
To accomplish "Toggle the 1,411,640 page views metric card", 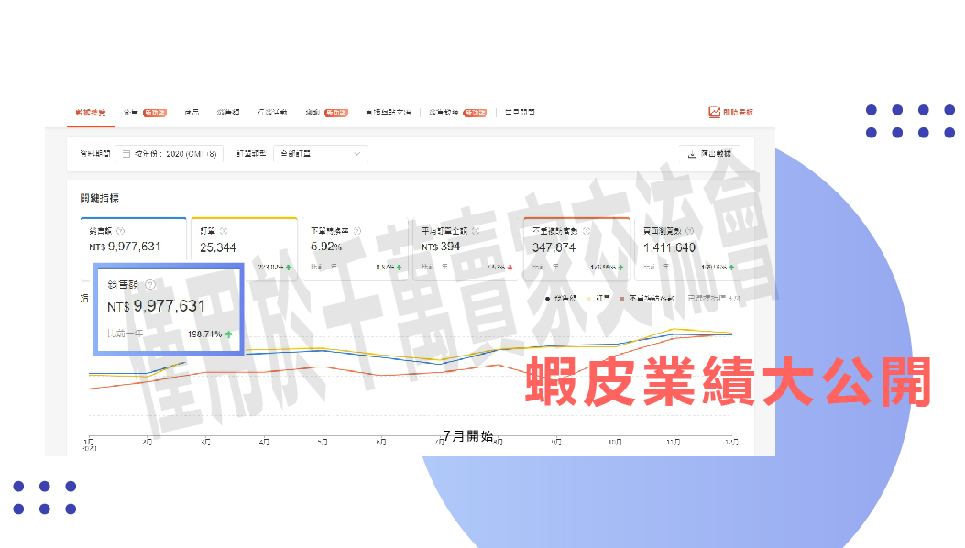I will (685, 248).
